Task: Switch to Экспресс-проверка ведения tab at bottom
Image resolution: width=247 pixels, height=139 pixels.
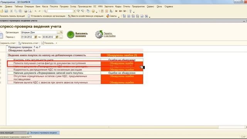Action: point(43,133)
